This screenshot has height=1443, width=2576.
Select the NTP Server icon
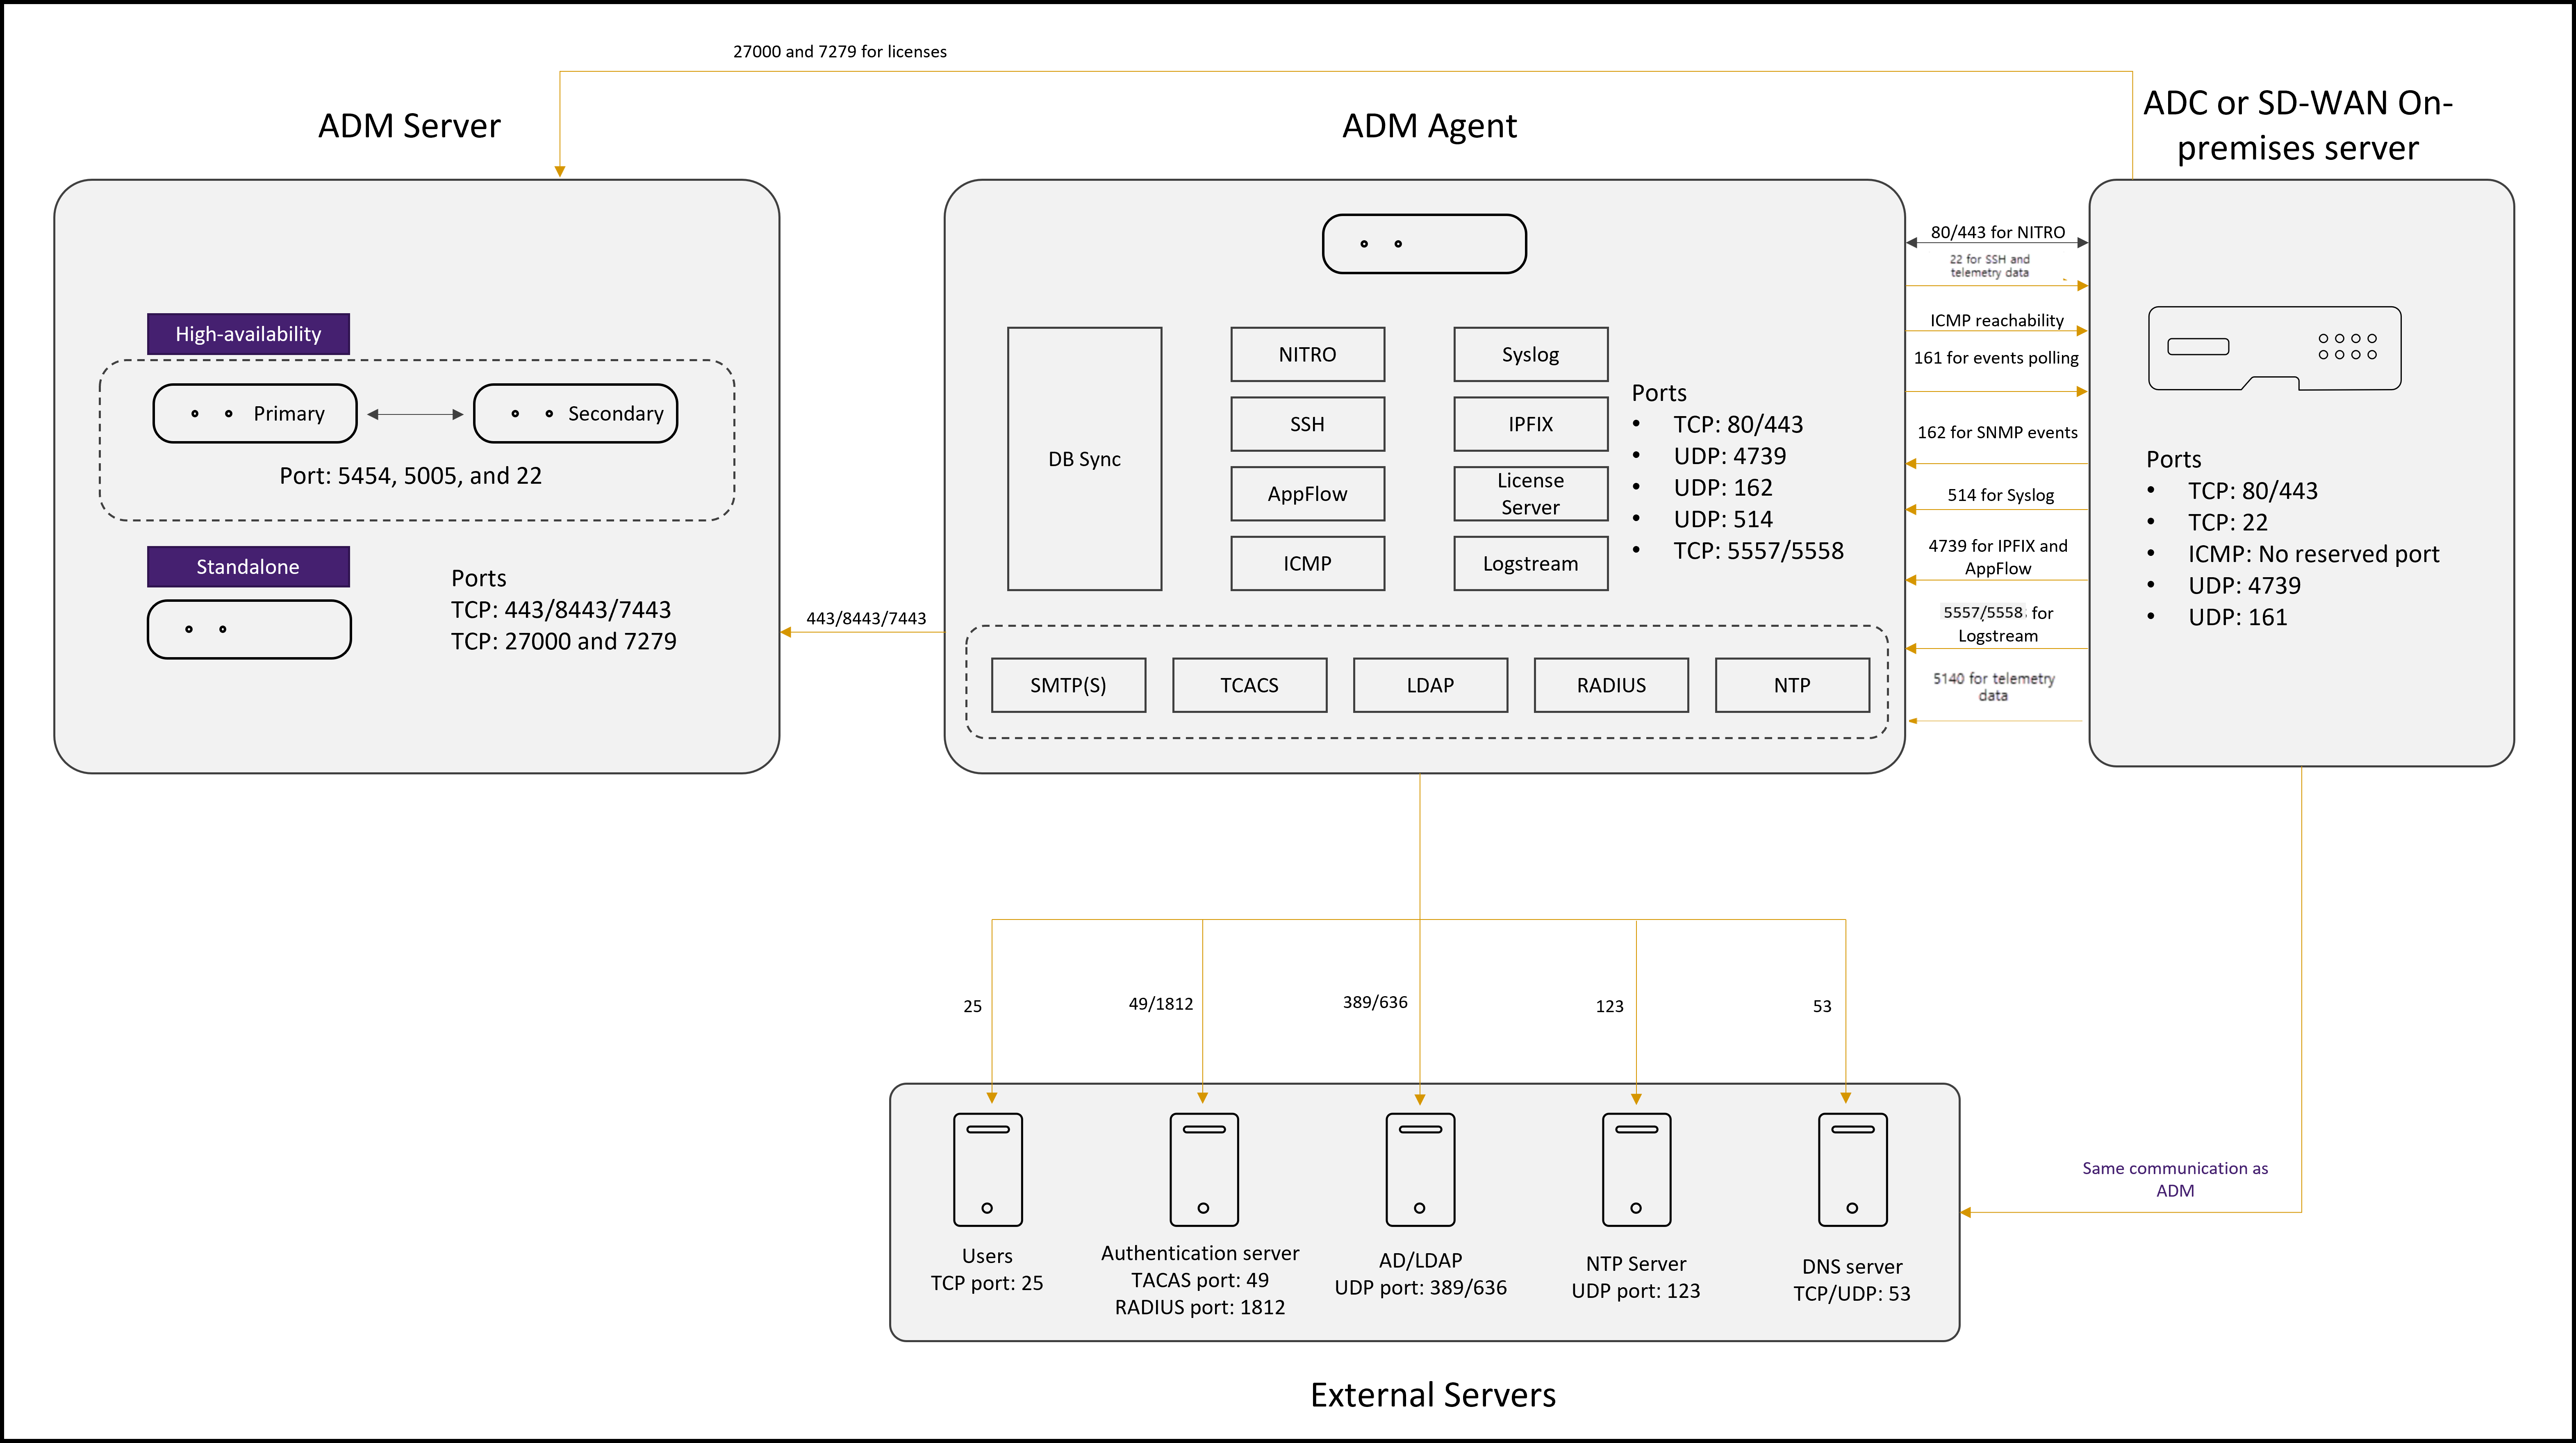pos(1636,1169)
